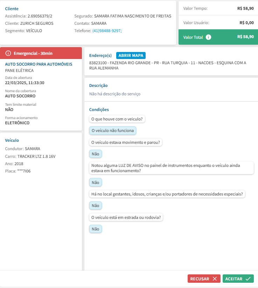Click the PANE ELÉTRICA text
Screen dimensions: 258x288
pos(19,71)
